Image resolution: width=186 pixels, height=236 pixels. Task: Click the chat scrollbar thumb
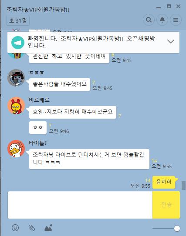(x=183, y=186)
